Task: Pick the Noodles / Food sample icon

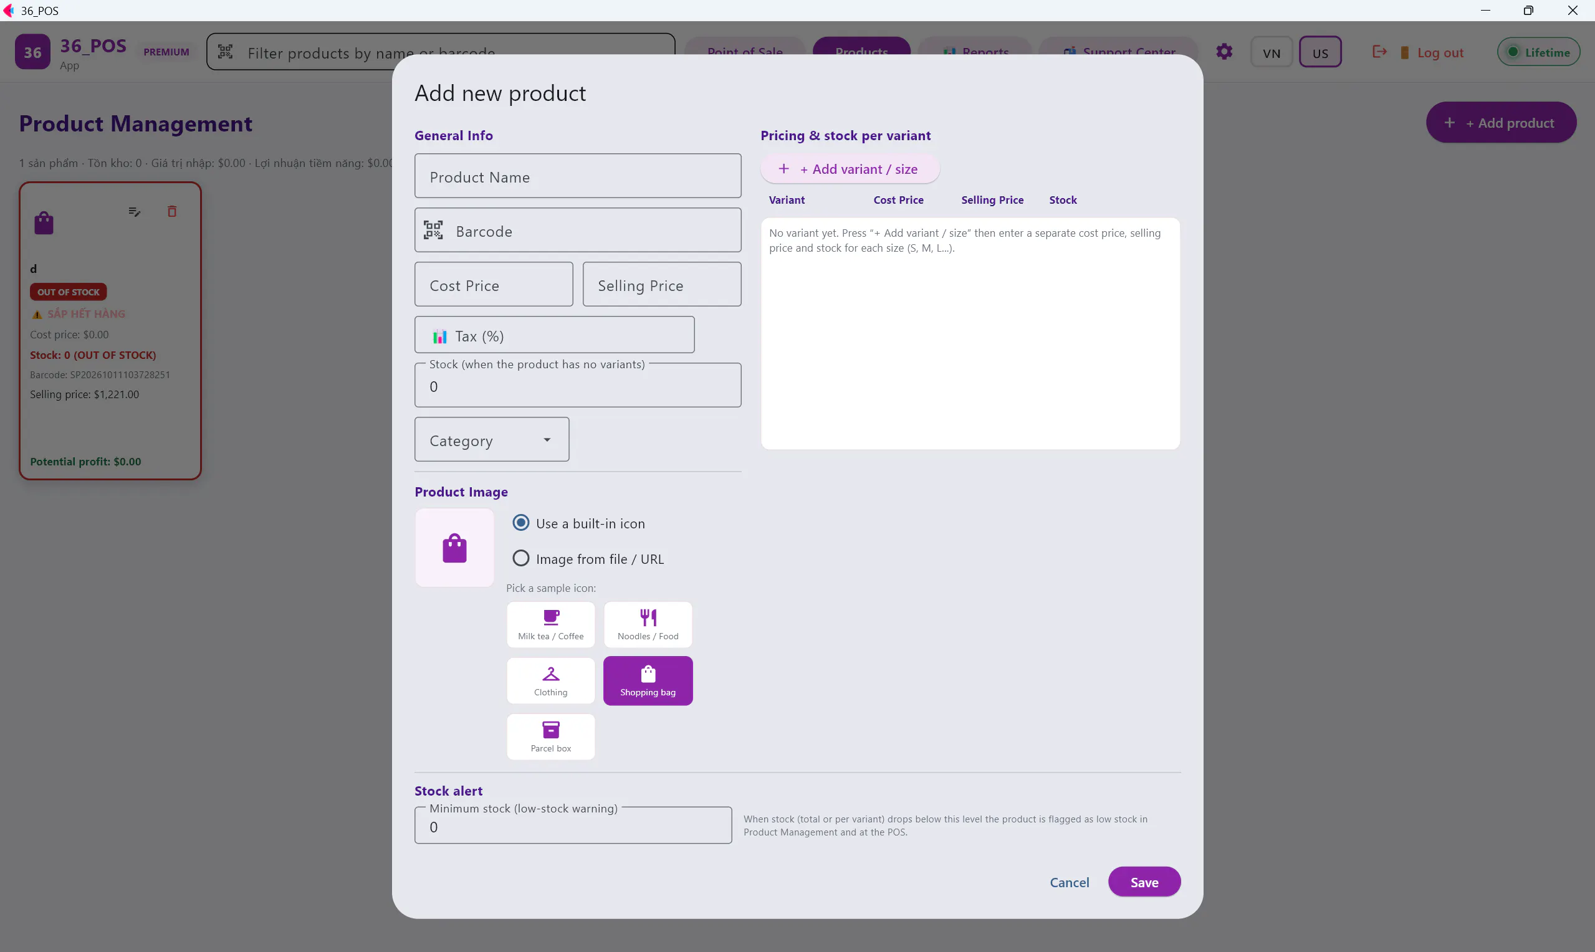Action: pyautogui.click(x=648, y=624)
